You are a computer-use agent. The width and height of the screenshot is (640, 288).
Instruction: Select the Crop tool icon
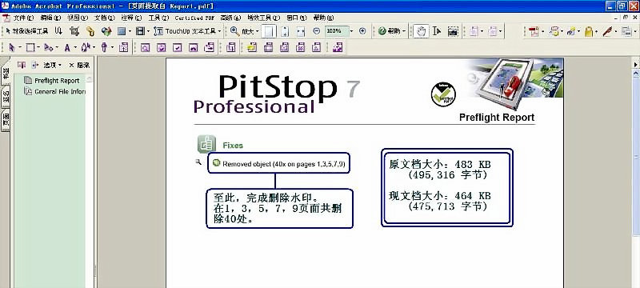(74, 31)
